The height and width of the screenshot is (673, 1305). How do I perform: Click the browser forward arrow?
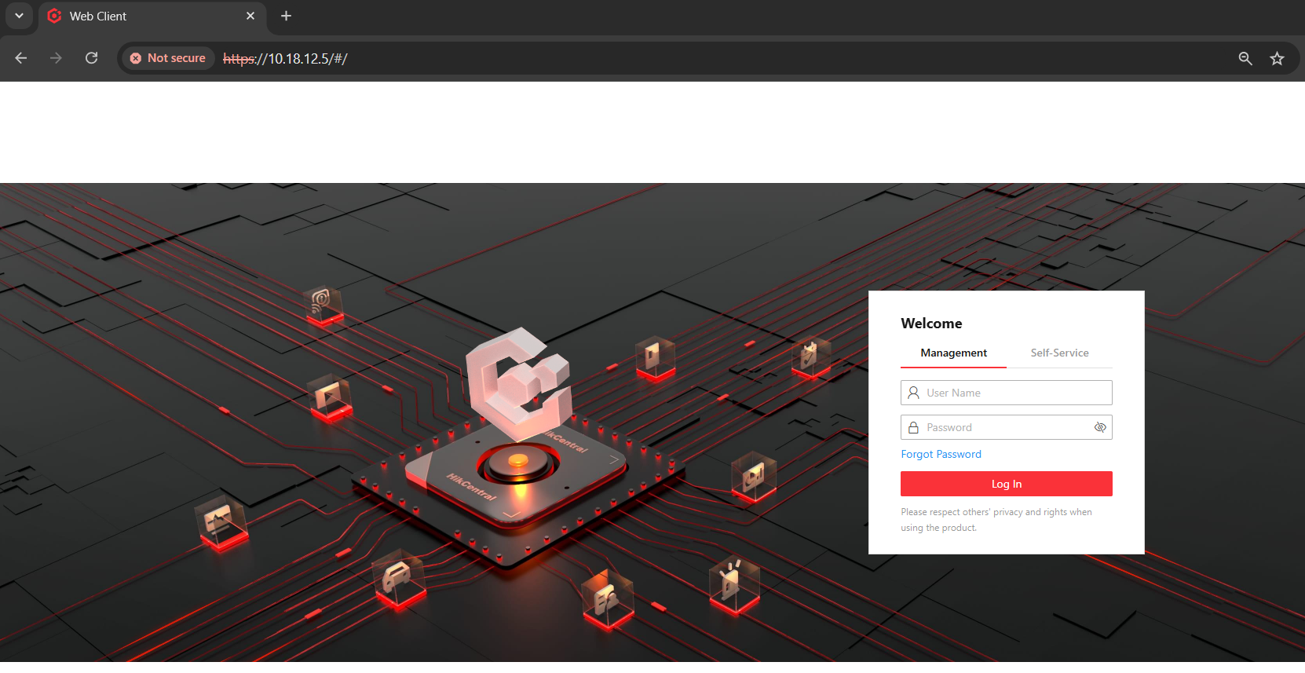[x=56, y=58]
